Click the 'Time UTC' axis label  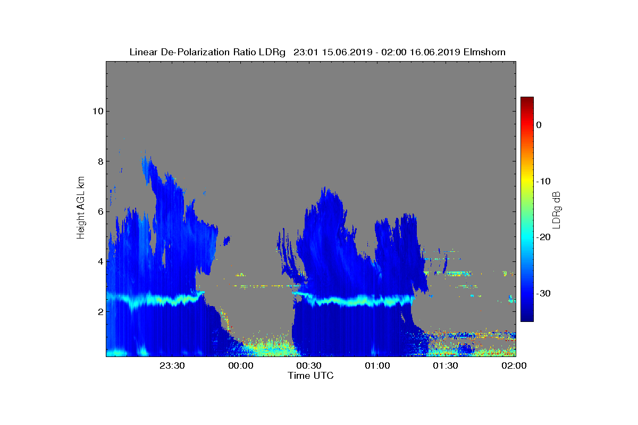click(x=311, y=376)
